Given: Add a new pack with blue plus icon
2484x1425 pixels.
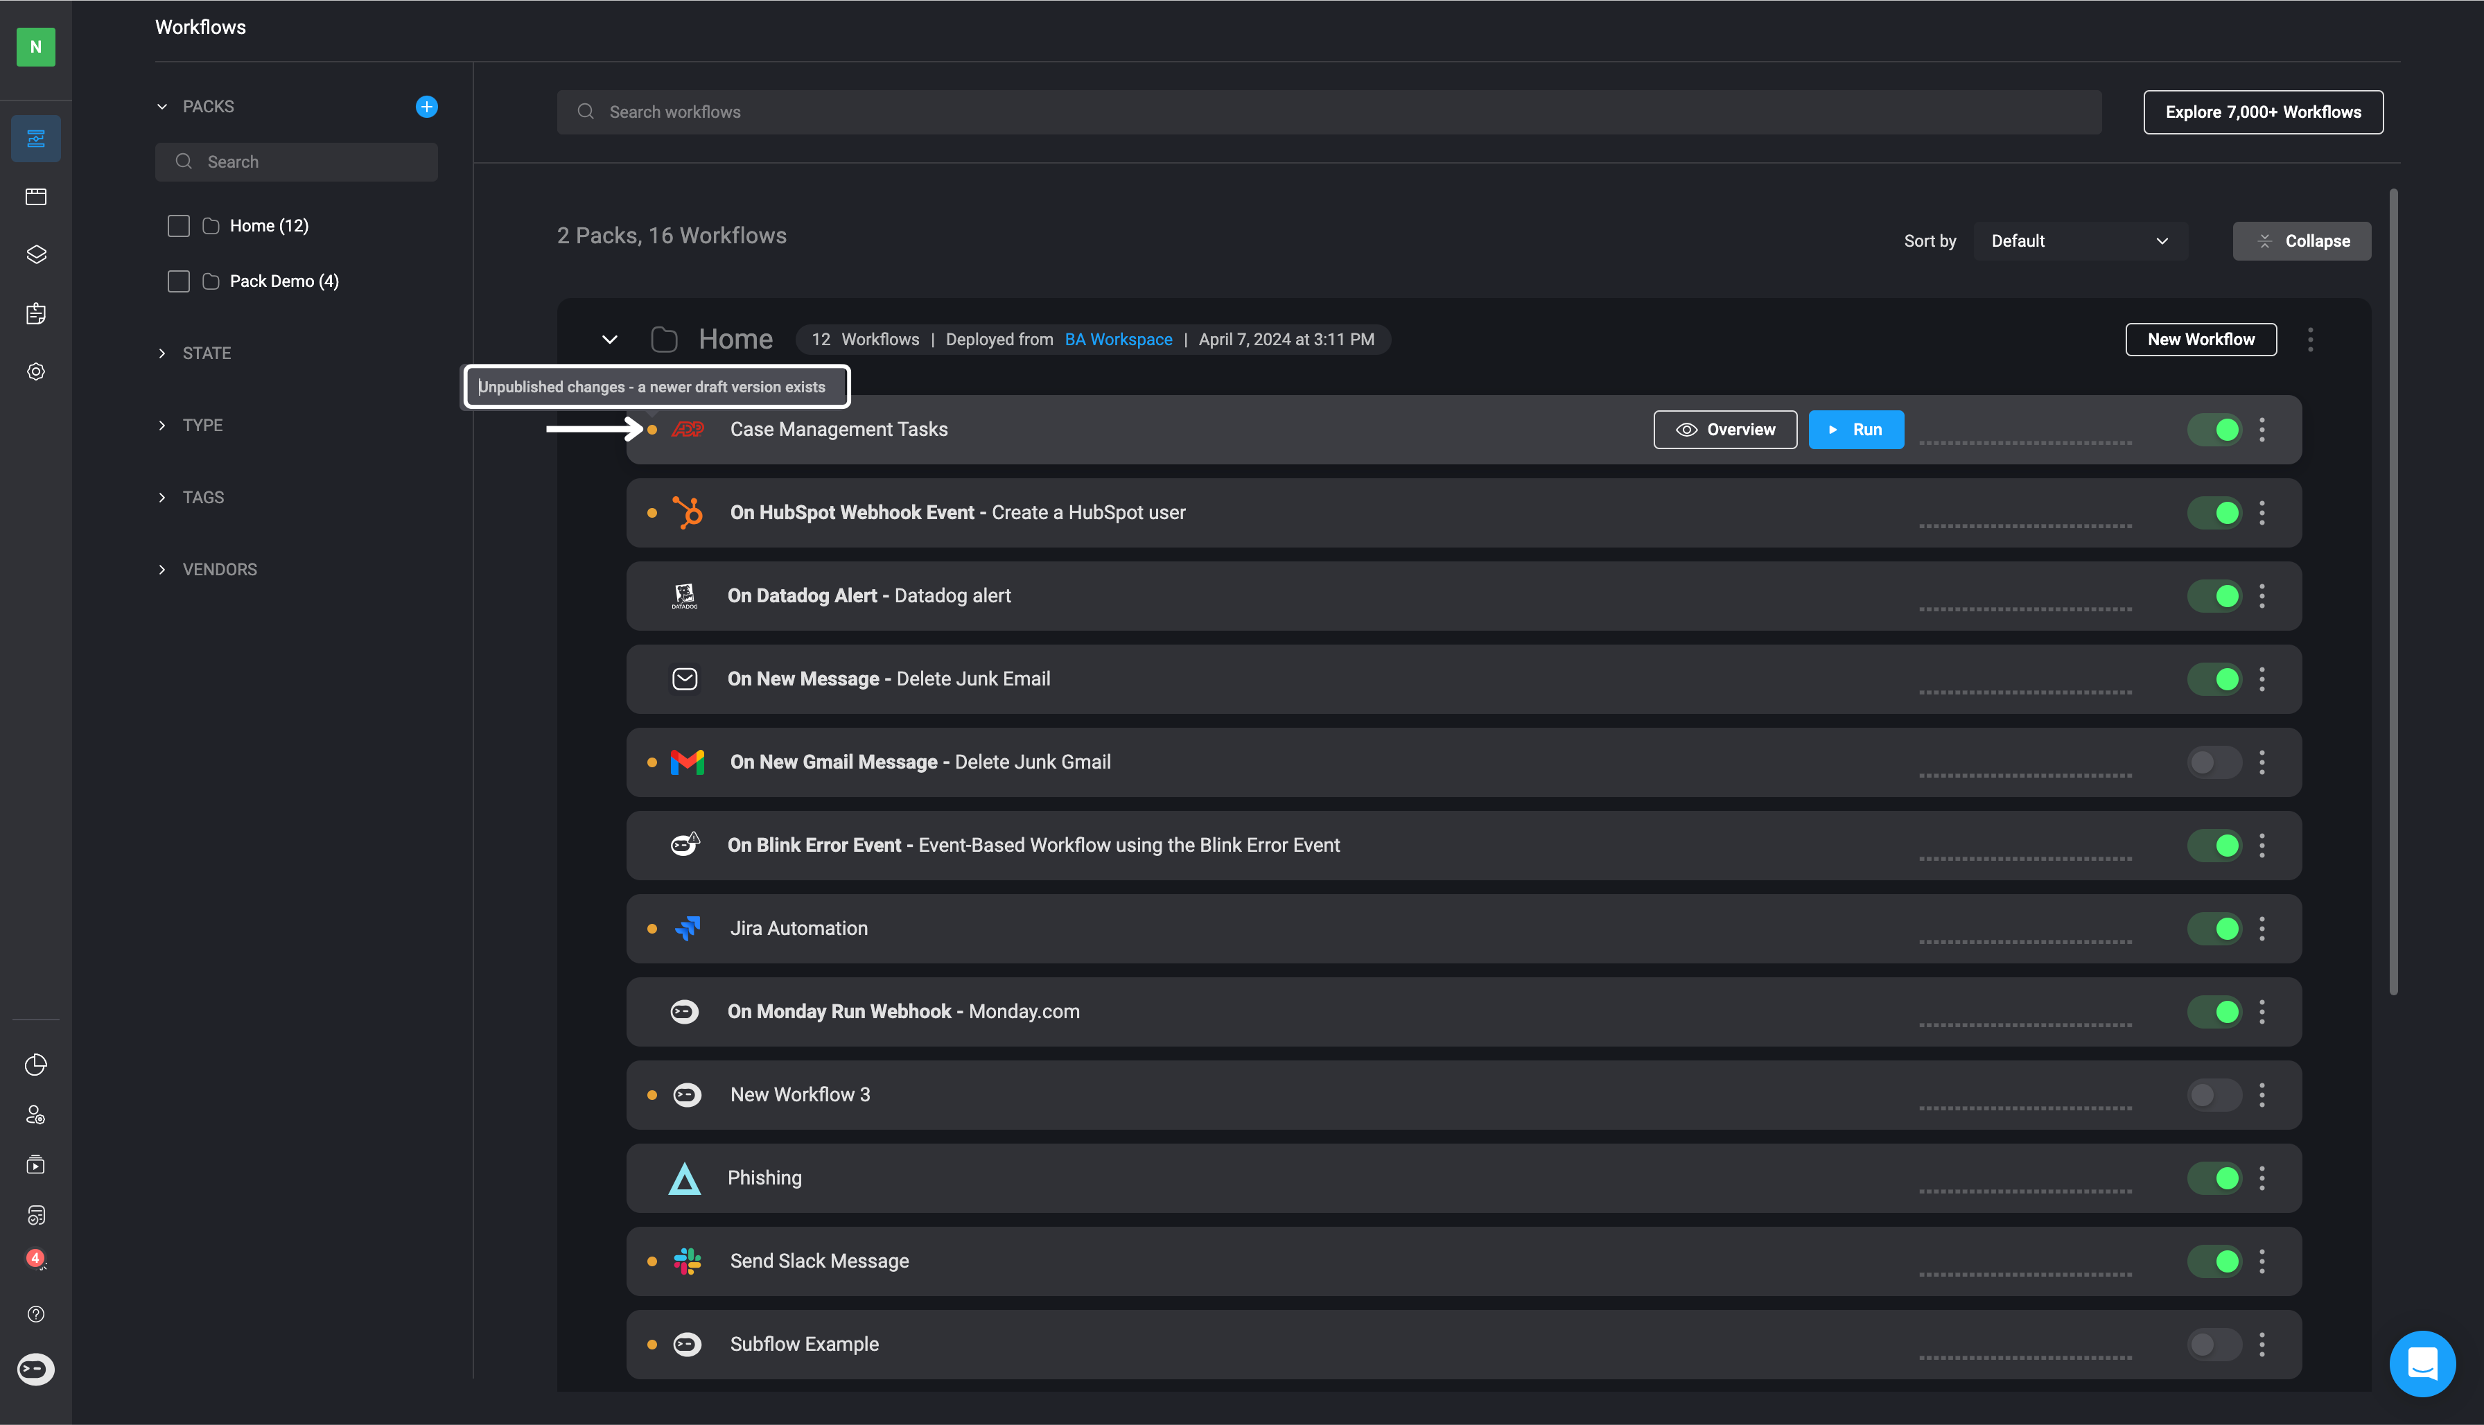Looking at the screenshot, I should 427,107.
